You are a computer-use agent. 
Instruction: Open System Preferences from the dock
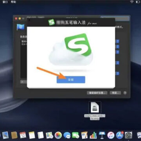pos(128,135)
